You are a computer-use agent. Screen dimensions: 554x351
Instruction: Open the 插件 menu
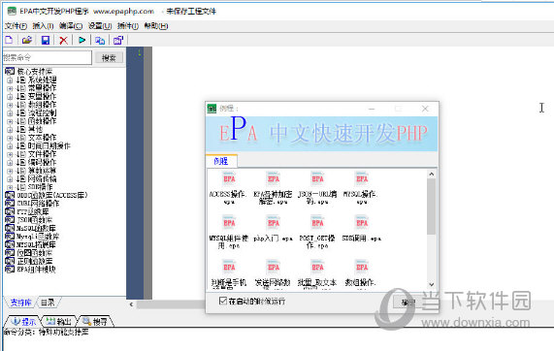127,26
